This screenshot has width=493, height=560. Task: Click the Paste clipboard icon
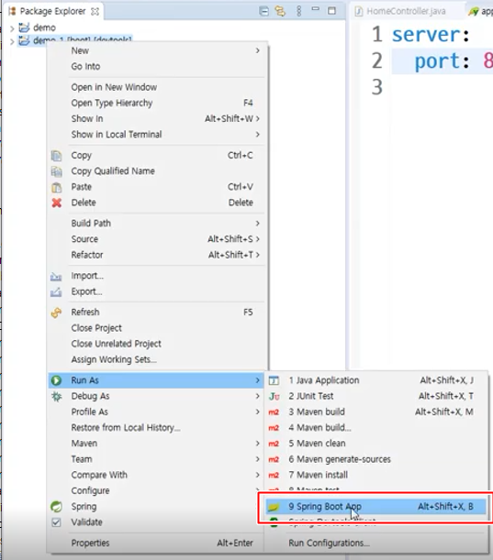click(57, 187)
